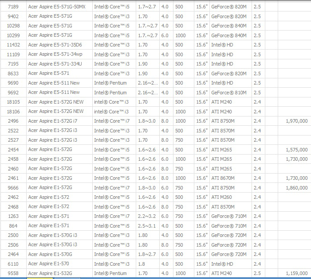This screenshot has height=279, width=311.
Task: Click speed cell 2.2~3.2
Action: [147, 216]
